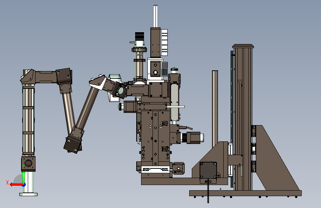Select the freestanding slim vertical rod near column
Screen dimensions: 321x208
pos(215,108)
